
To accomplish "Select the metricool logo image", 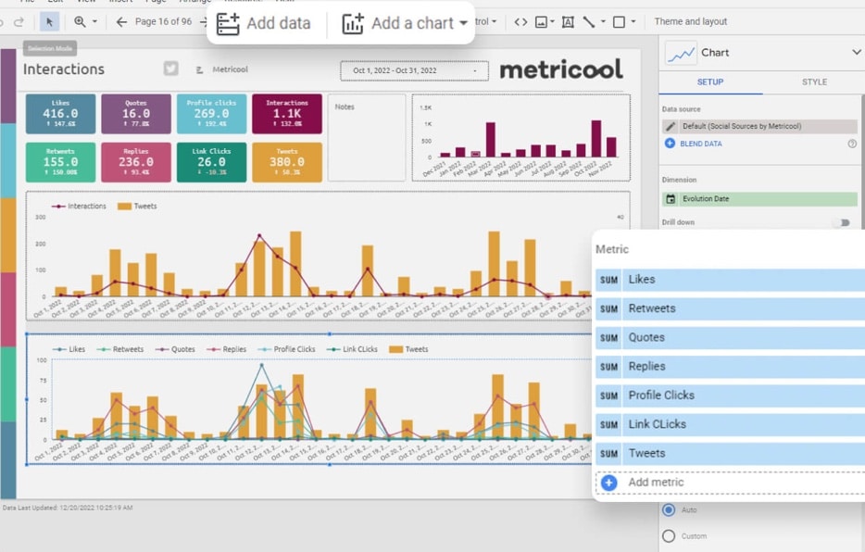I will click(561, 70).
